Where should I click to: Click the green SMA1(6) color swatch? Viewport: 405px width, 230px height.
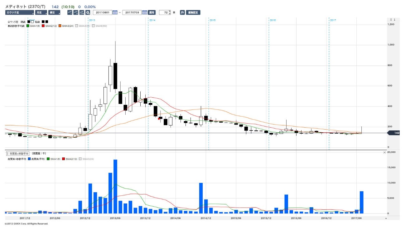pyautogui.click(x=28, y=26)
